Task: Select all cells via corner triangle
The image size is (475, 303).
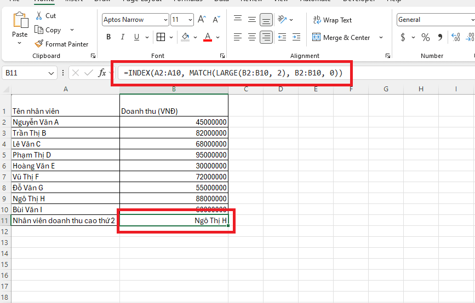Action: pos(6,89)
